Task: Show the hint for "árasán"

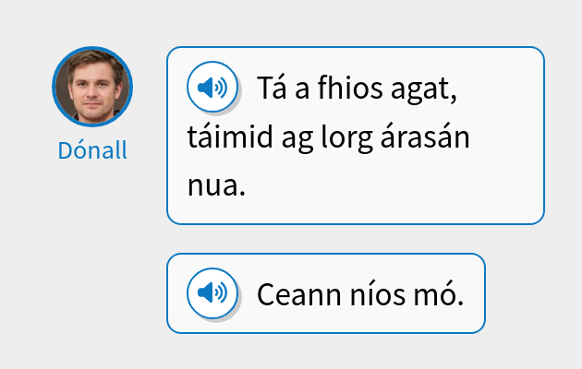Action: (430, 138)
